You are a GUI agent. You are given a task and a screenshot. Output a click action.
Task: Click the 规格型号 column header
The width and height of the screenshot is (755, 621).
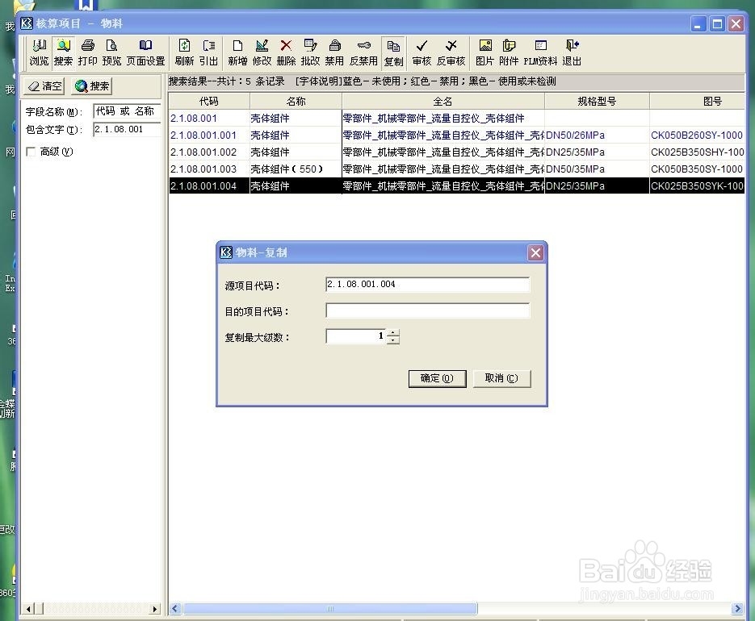(597, 101)
